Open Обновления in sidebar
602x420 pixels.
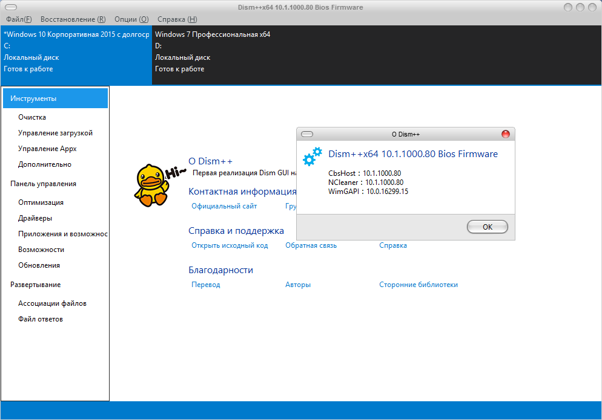point(39,265)
